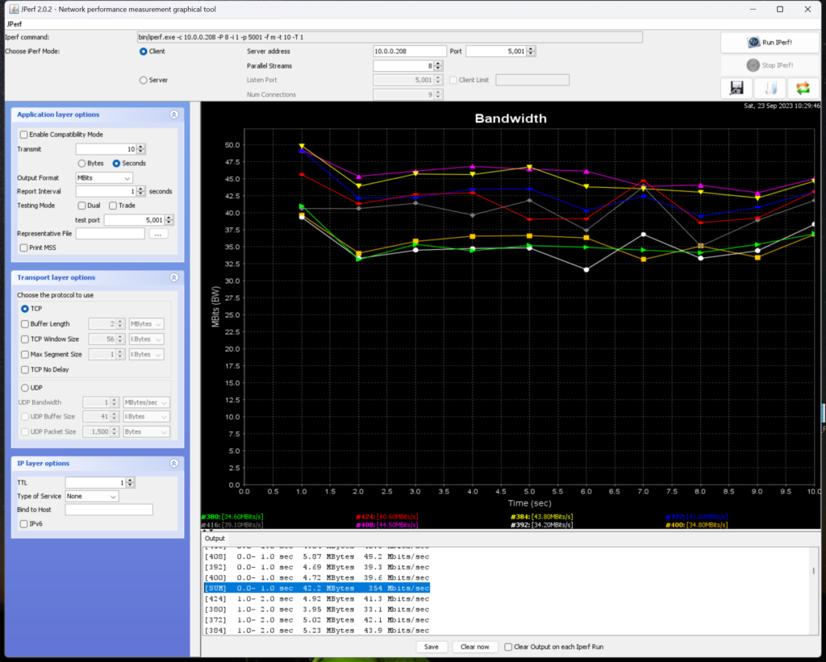
Task: Enable the TCP Window Size checkbox
Action: click(25, 339)
